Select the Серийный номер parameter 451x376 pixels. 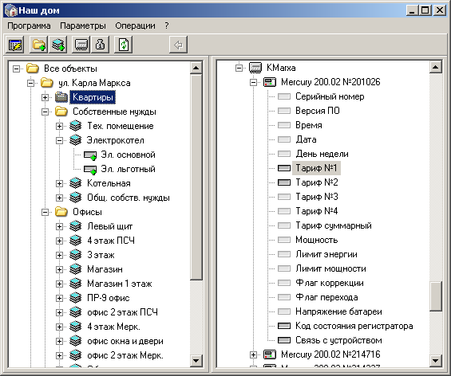[330, 96]
